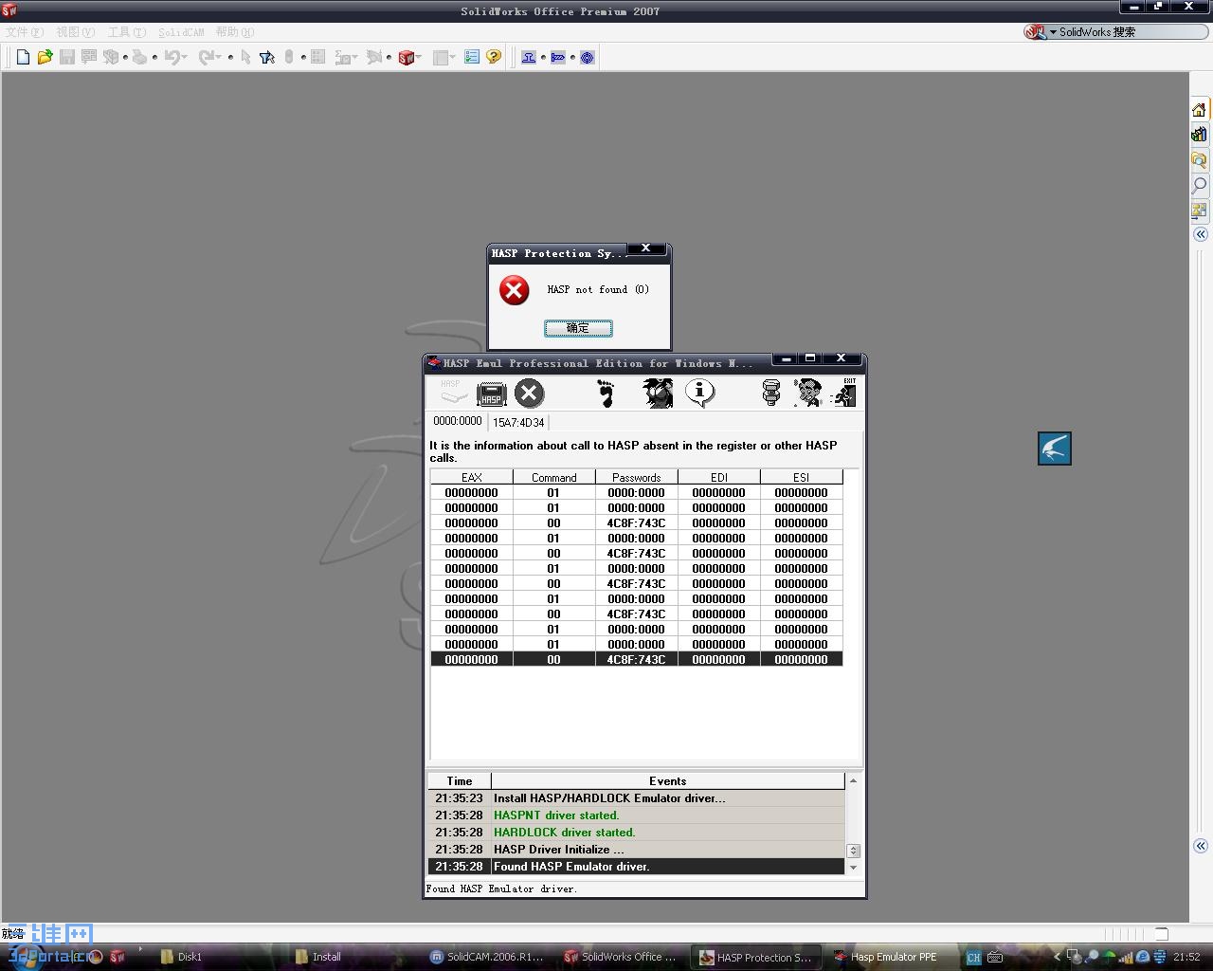Open the 帮助(H) menu
This screenshot has width=1213, height=971.
pyautogui.click(x=235, y=32)
